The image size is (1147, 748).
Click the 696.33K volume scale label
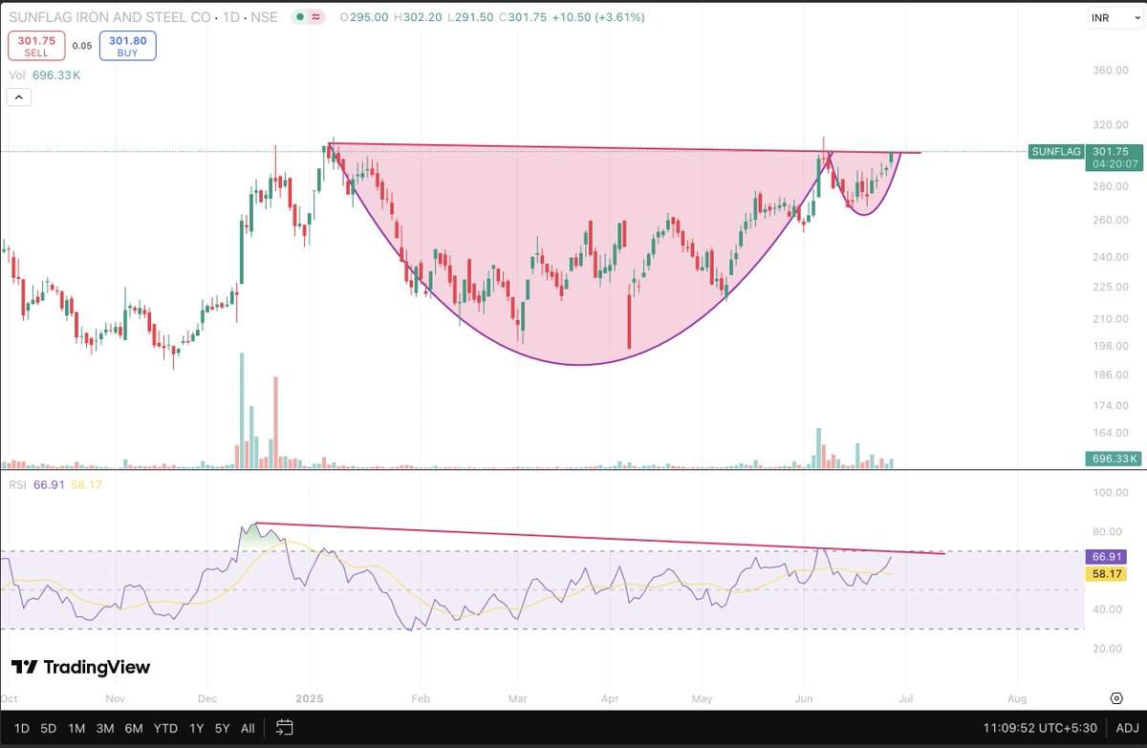(1115, 459)
